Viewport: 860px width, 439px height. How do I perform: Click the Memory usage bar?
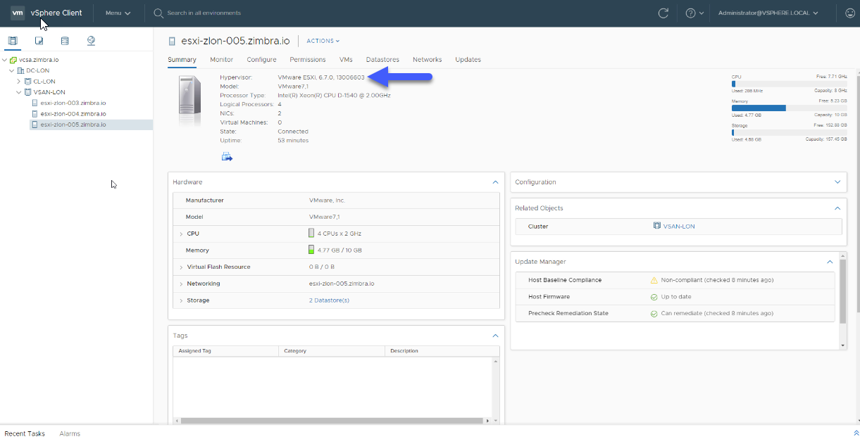pos(790,108)
